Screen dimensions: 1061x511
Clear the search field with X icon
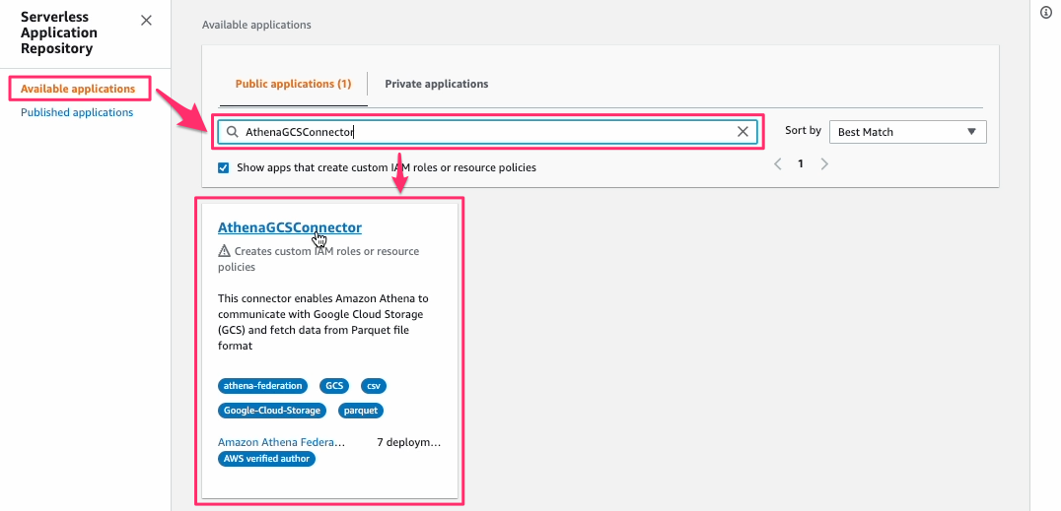743,132
